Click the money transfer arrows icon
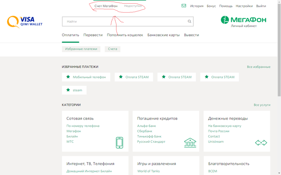 tap(261, 143)
